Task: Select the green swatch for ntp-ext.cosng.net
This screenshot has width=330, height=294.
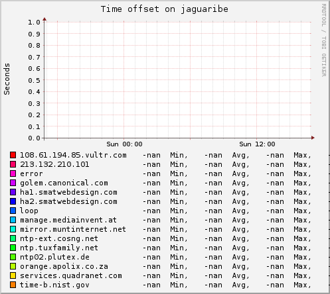Action: (13, 238)
